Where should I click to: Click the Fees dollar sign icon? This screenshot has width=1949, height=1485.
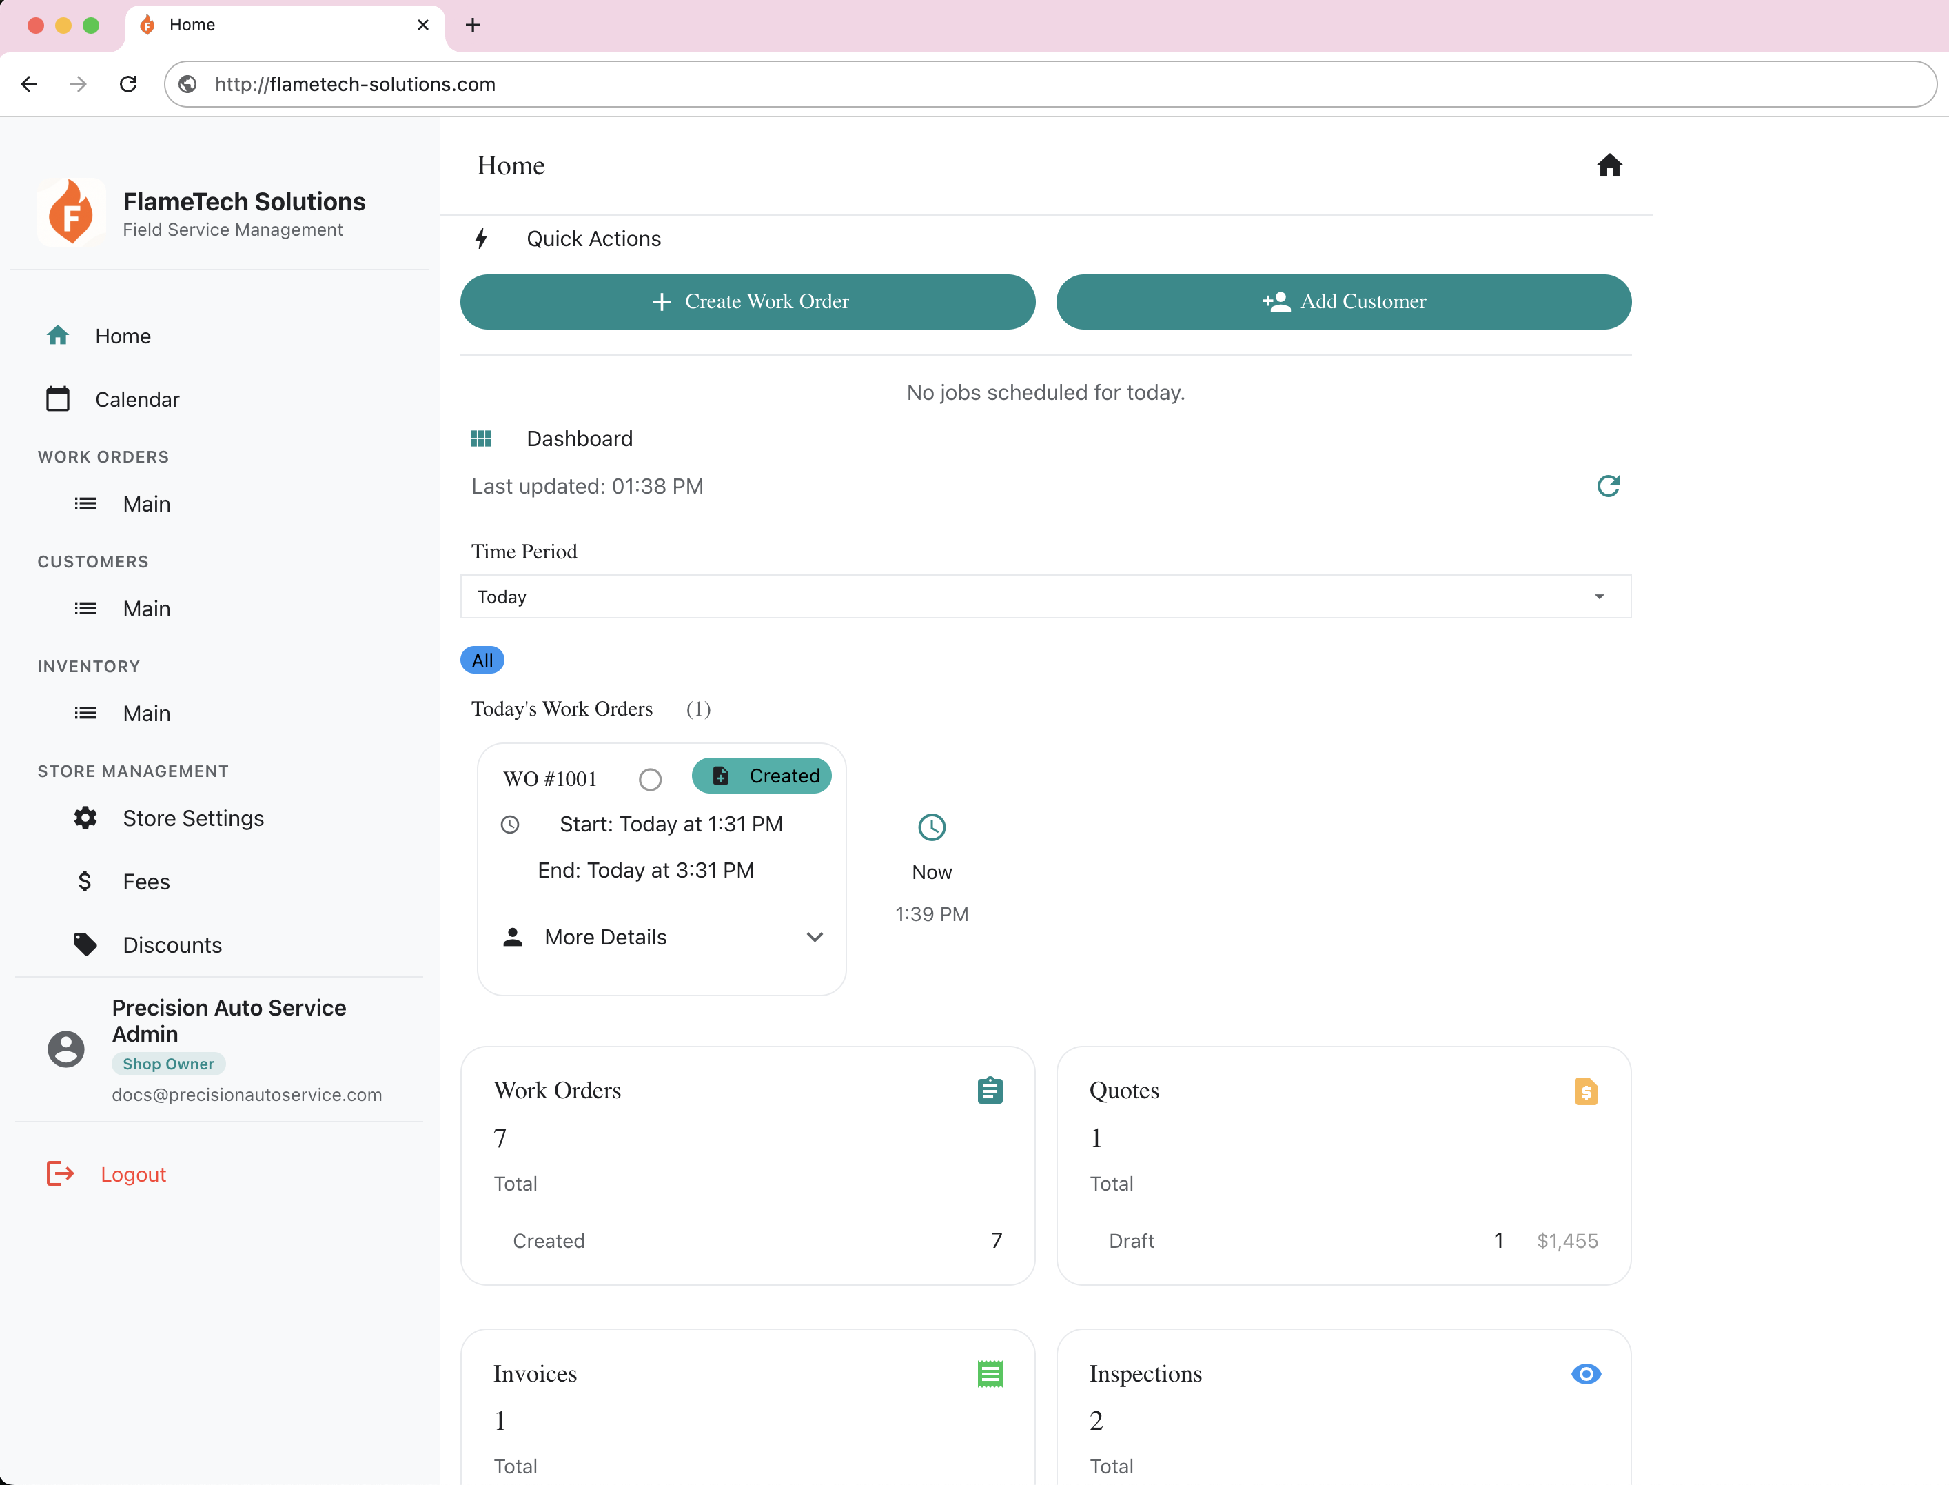[84, 880]
